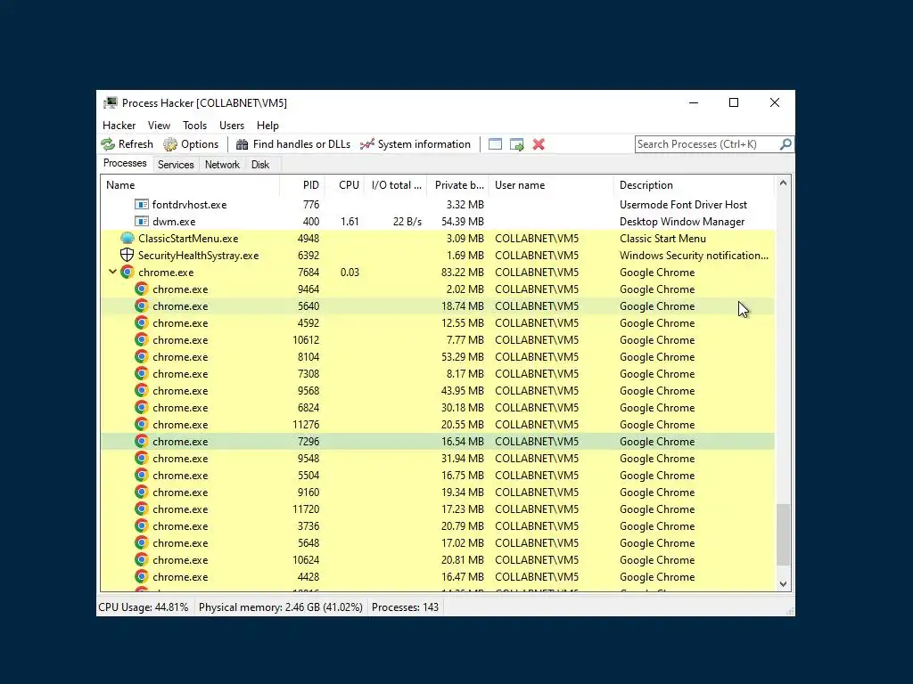Click CPU Usage 44.81% status entry
This screenshot has height=684, width=913.
point(144,607)
